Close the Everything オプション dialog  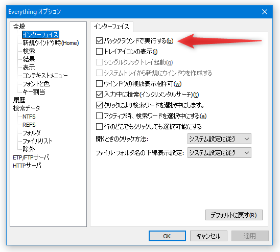point(265,12)
